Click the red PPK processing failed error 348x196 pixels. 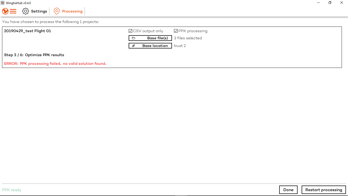coord(55,64)
